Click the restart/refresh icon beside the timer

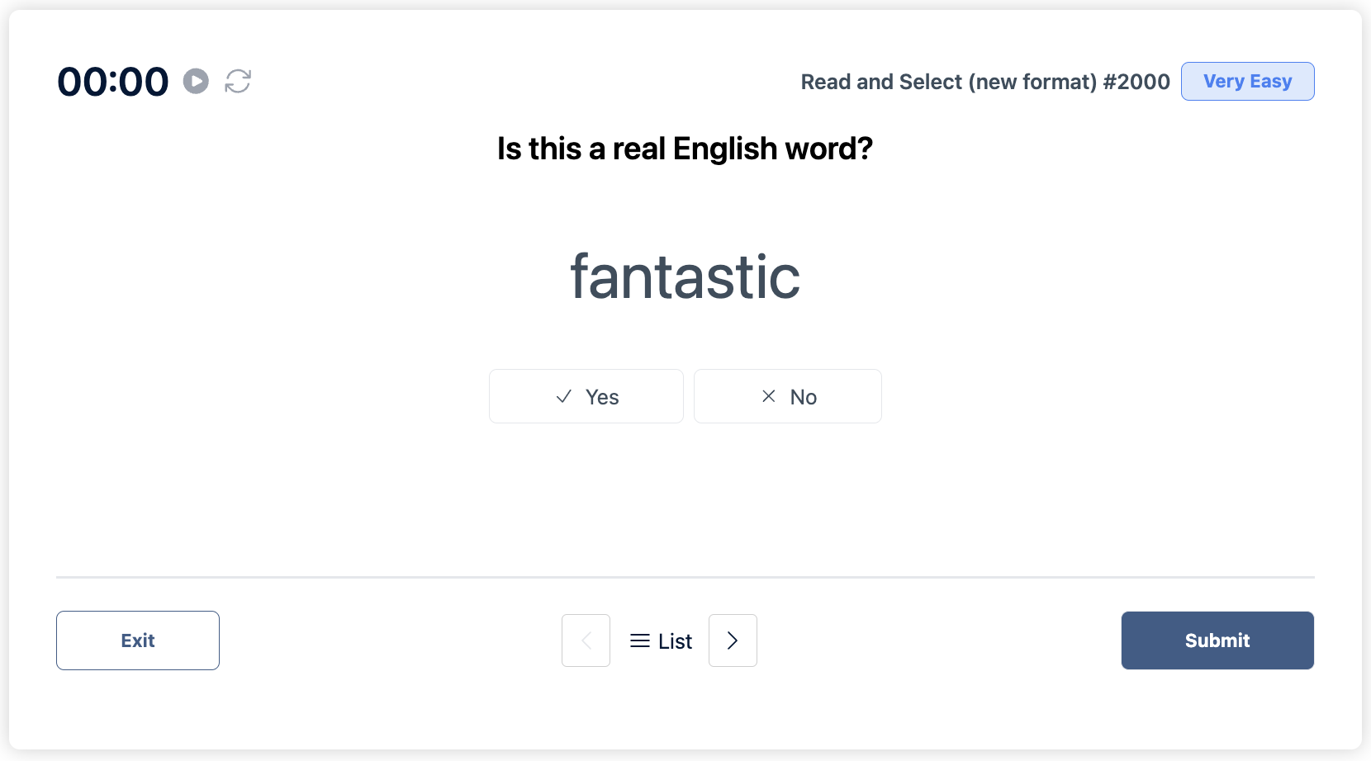238,82
